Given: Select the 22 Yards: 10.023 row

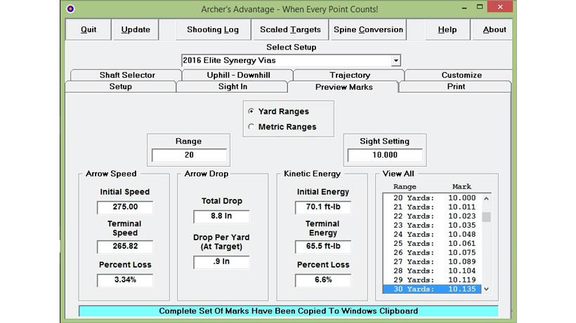Looking at the screenshot, I should pyautogui.click(x=432, y=216).
